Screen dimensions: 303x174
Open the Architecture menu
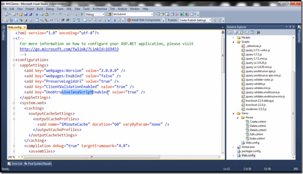point(100,9)
